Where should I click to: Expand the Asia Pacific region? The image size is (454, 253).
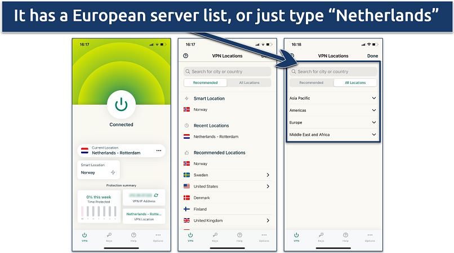[333, 98]
